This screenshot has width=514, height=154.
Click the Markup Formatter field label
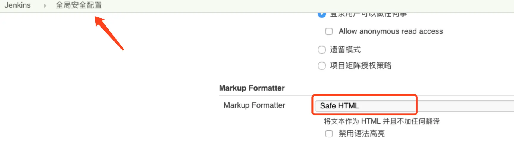coord(254,105)
